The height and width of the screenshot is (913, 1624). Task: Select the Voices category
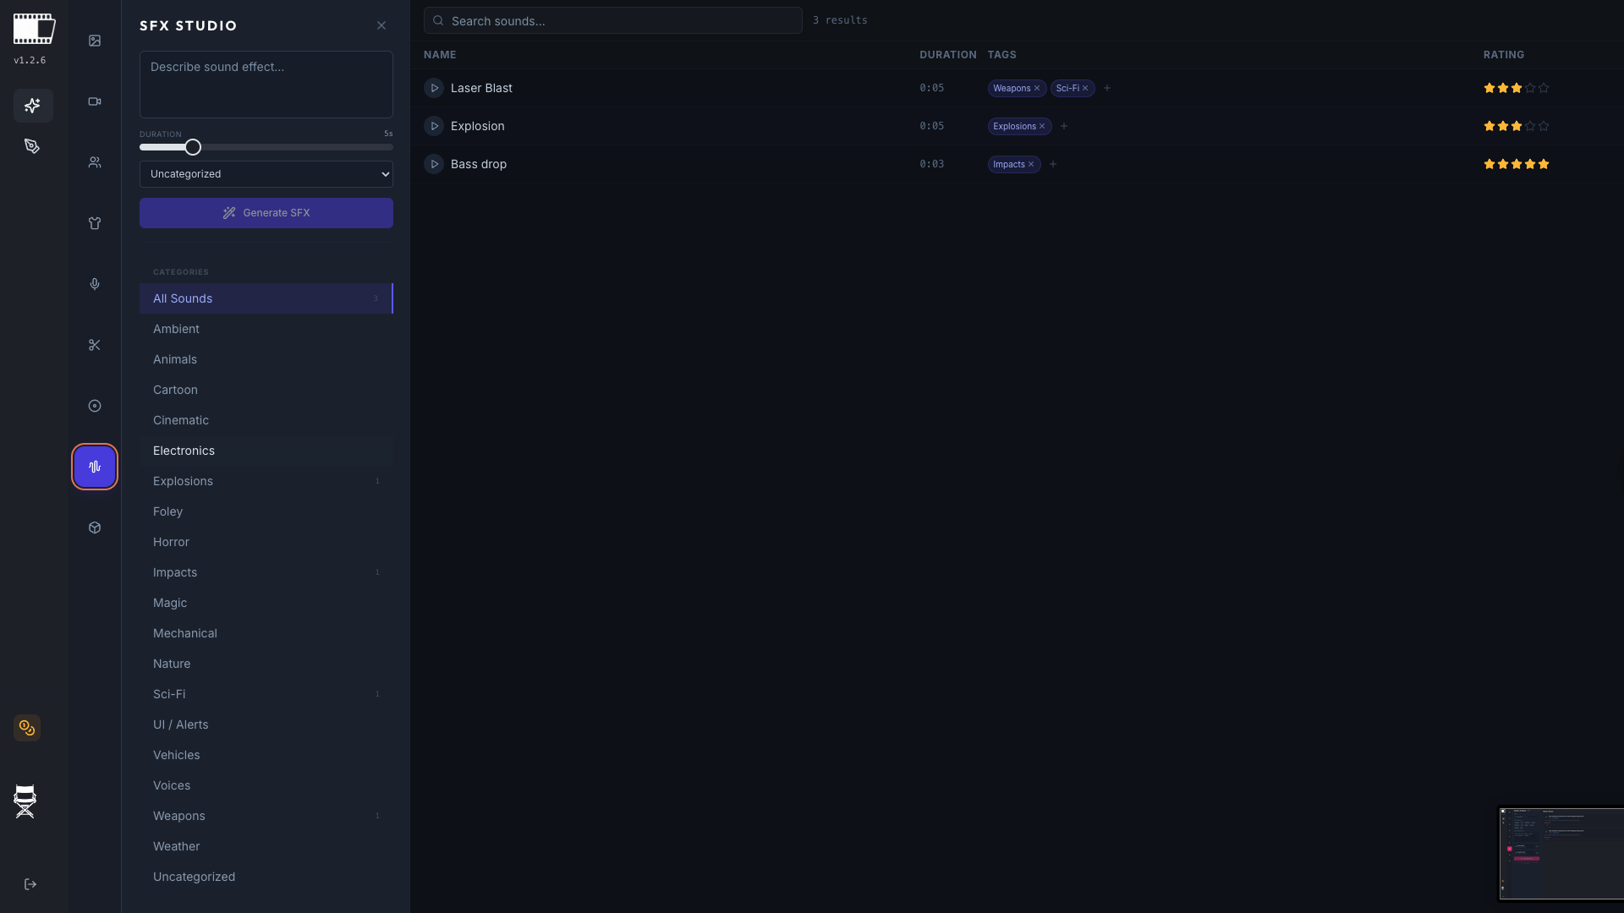pos(266,785)
